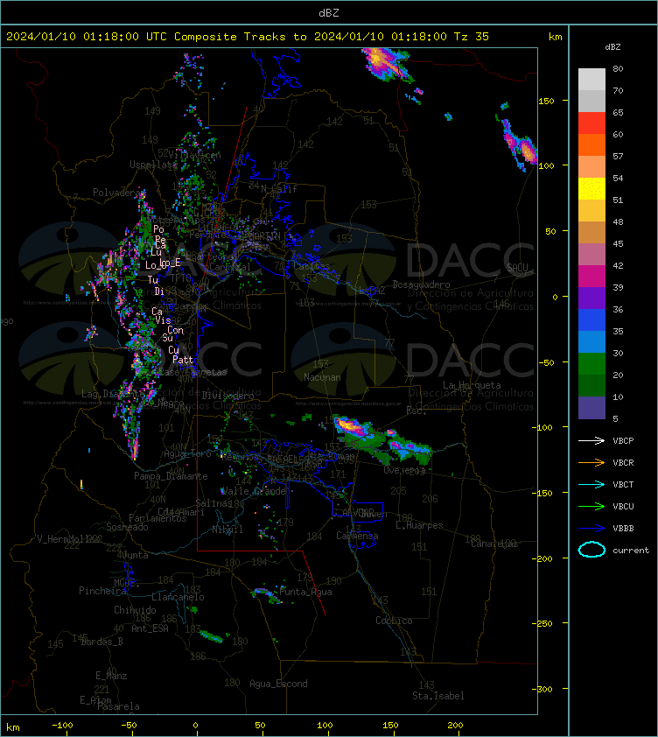Viewport: 658px width, 737px height.
Task: Click the Pincheira place label on map
Action: 102,590
